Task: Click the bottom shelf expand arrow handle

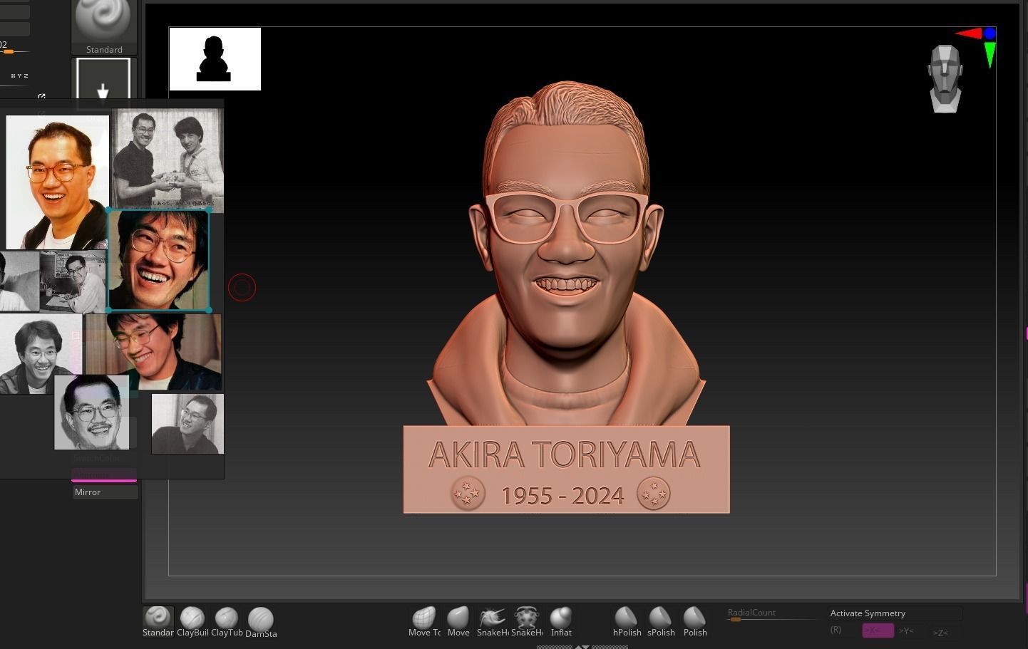Action: coord(582,646)
